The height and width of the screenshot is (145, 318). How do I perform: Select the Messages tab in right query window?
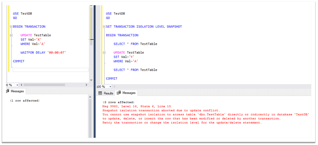[126, 93]
